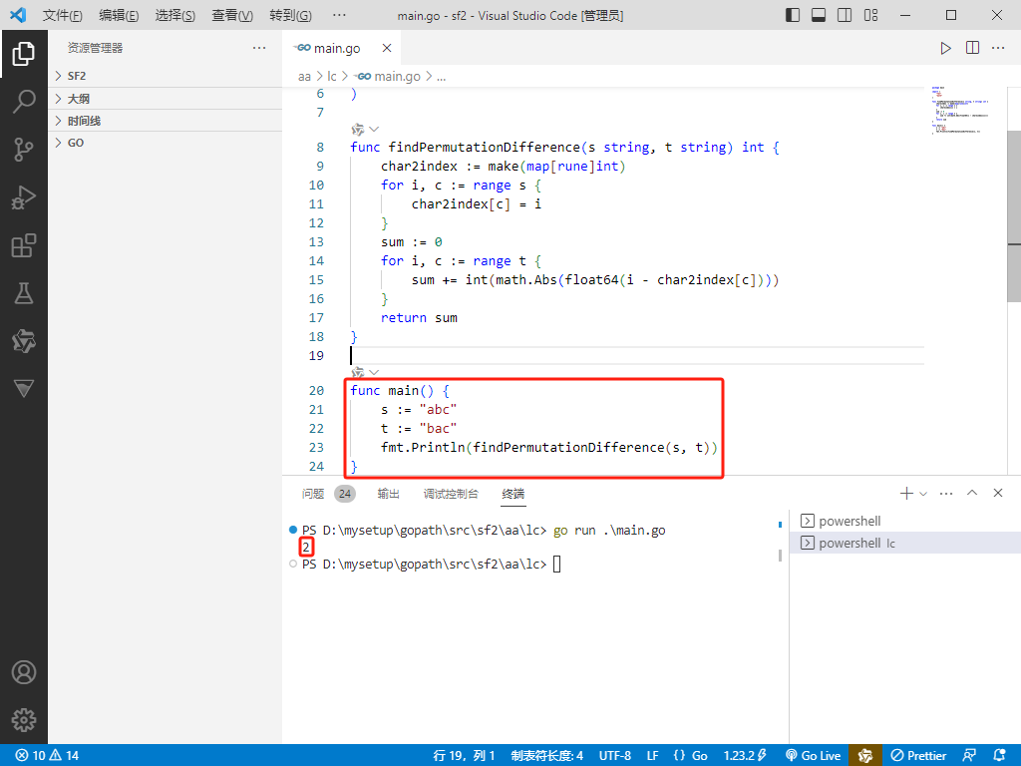Maximize the panel with the up chevron

click(972, 493)
